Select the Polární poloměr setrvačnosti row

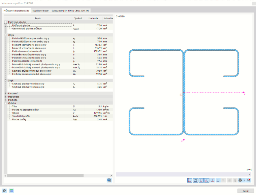click(58, 61)
